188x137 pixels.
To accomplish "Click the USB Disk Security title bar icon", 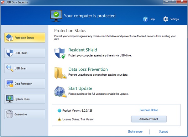I will coord(2,2).
